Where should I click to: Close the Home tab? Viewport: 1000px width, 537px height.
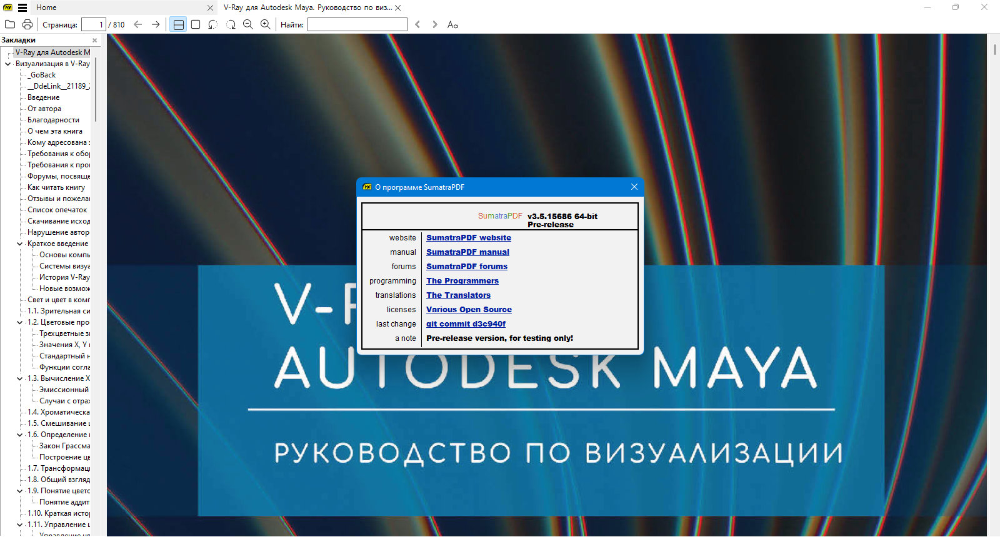pos(210,7)
